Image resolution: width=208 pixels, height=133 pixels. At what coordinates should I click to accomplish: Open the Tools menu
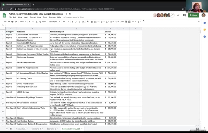[45, 17]
